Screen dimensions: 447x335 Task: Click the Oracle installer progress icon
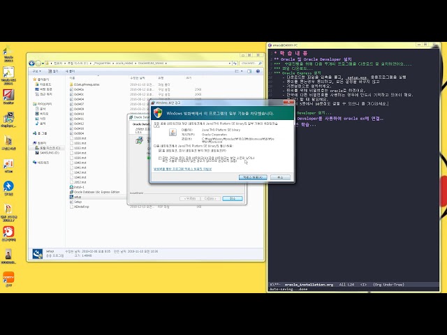pyautogui.click(x=140, y=140)
